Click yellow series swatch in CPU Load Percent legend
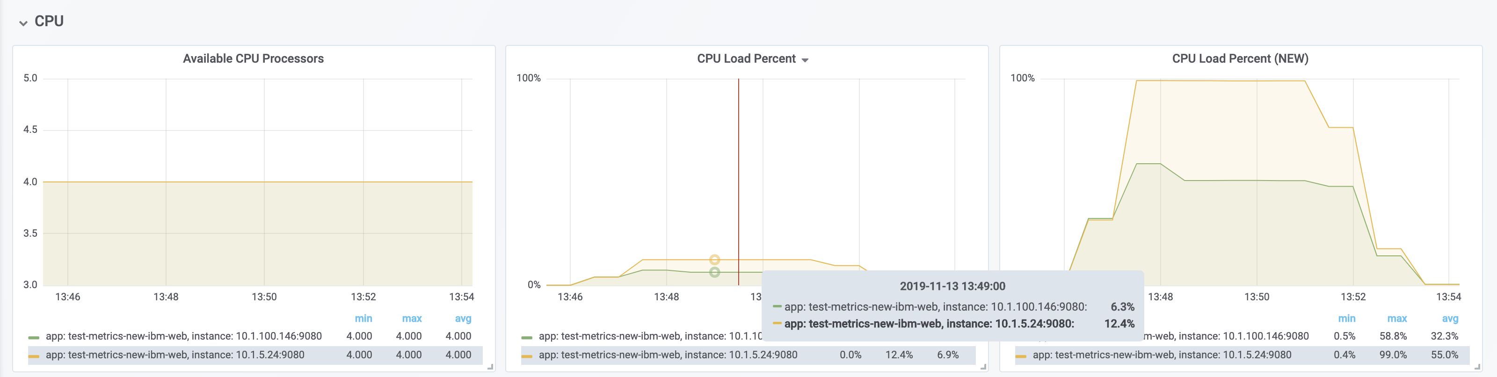This screenshot has height=377, width=1497. [526, 355]
